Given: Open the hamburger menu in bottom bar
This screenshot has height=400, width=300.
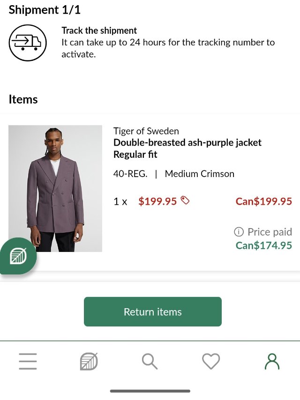Looking at the screenshot, I should pos(28,362).
